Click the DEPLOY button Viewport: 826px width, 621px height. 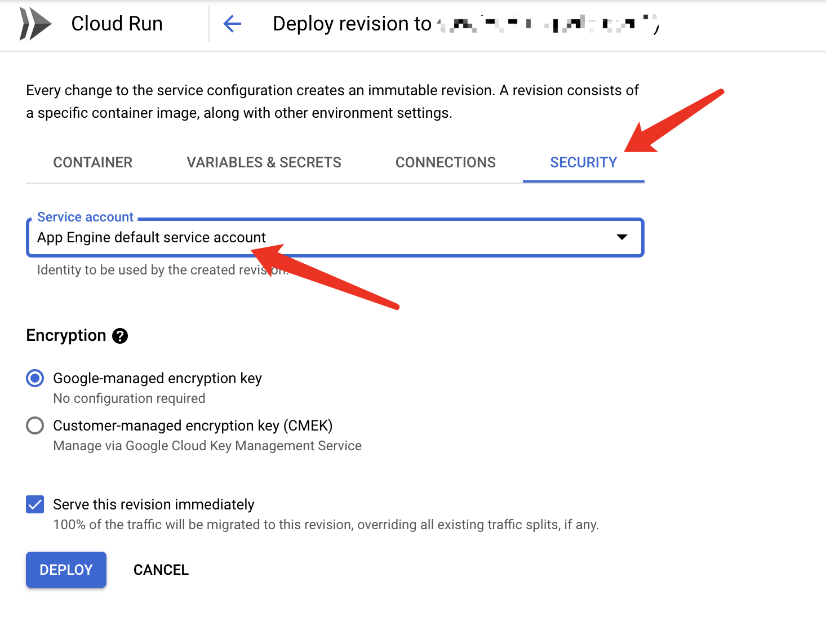click(x=66, y=570)
